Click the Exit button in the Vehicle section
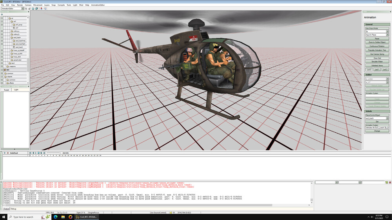This screenshot has height=220, width=392. click(x=377, y=122)
